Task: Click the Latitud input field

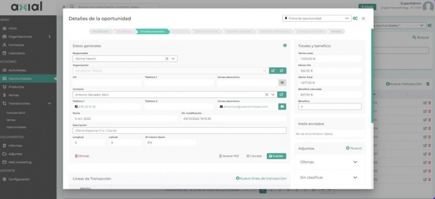Action: 125,143
